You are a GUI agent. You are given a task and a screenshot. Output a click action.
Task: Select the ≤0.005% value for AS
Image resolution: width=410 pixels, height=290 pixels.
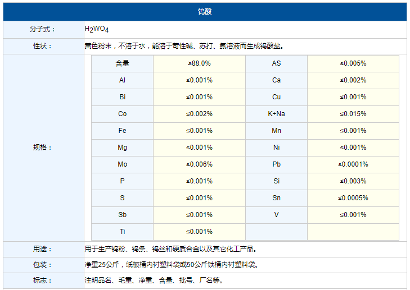click(353, 63)
